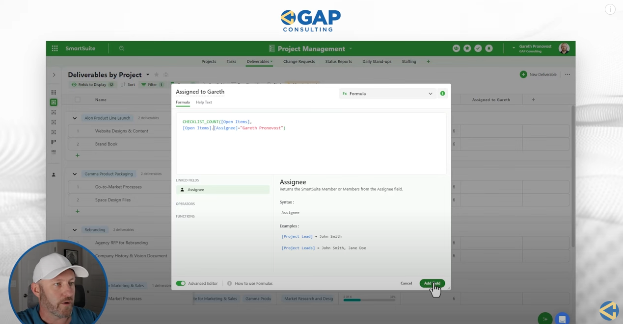Favorite the view with star icon
Image resolution: width=623 pixels, height=324 pixels.
tap(157, 75)
